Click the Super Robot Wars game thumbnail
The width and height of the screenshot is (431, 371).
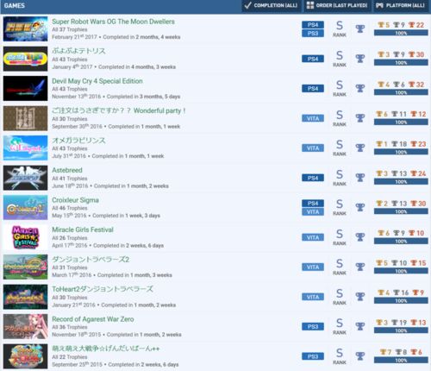[x=25, y=28]
